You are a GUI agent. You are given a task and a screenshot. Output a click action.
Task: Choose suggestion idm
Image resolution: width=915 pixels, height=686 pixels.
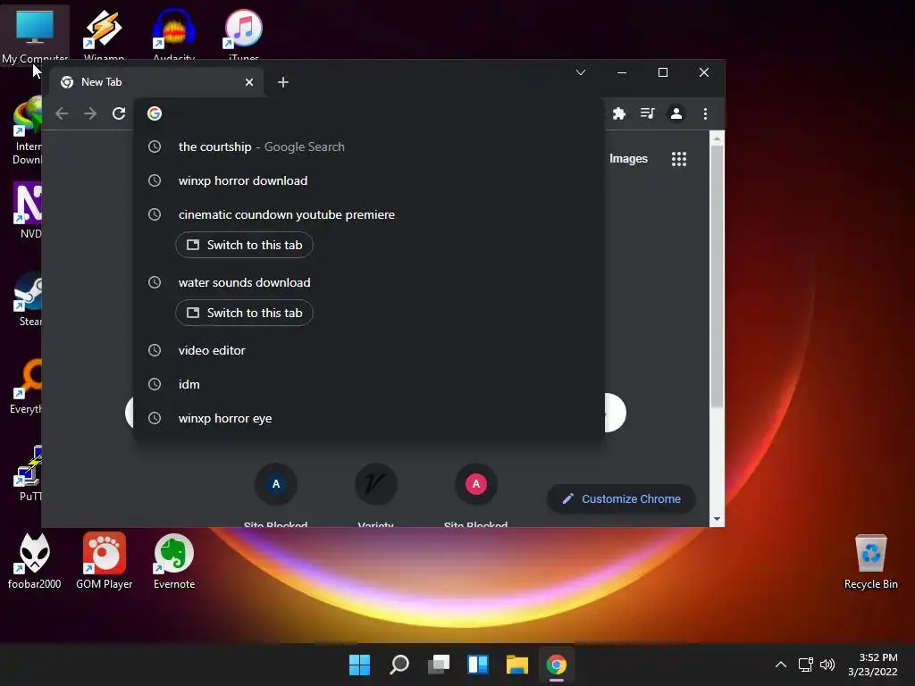pos(368,384)
